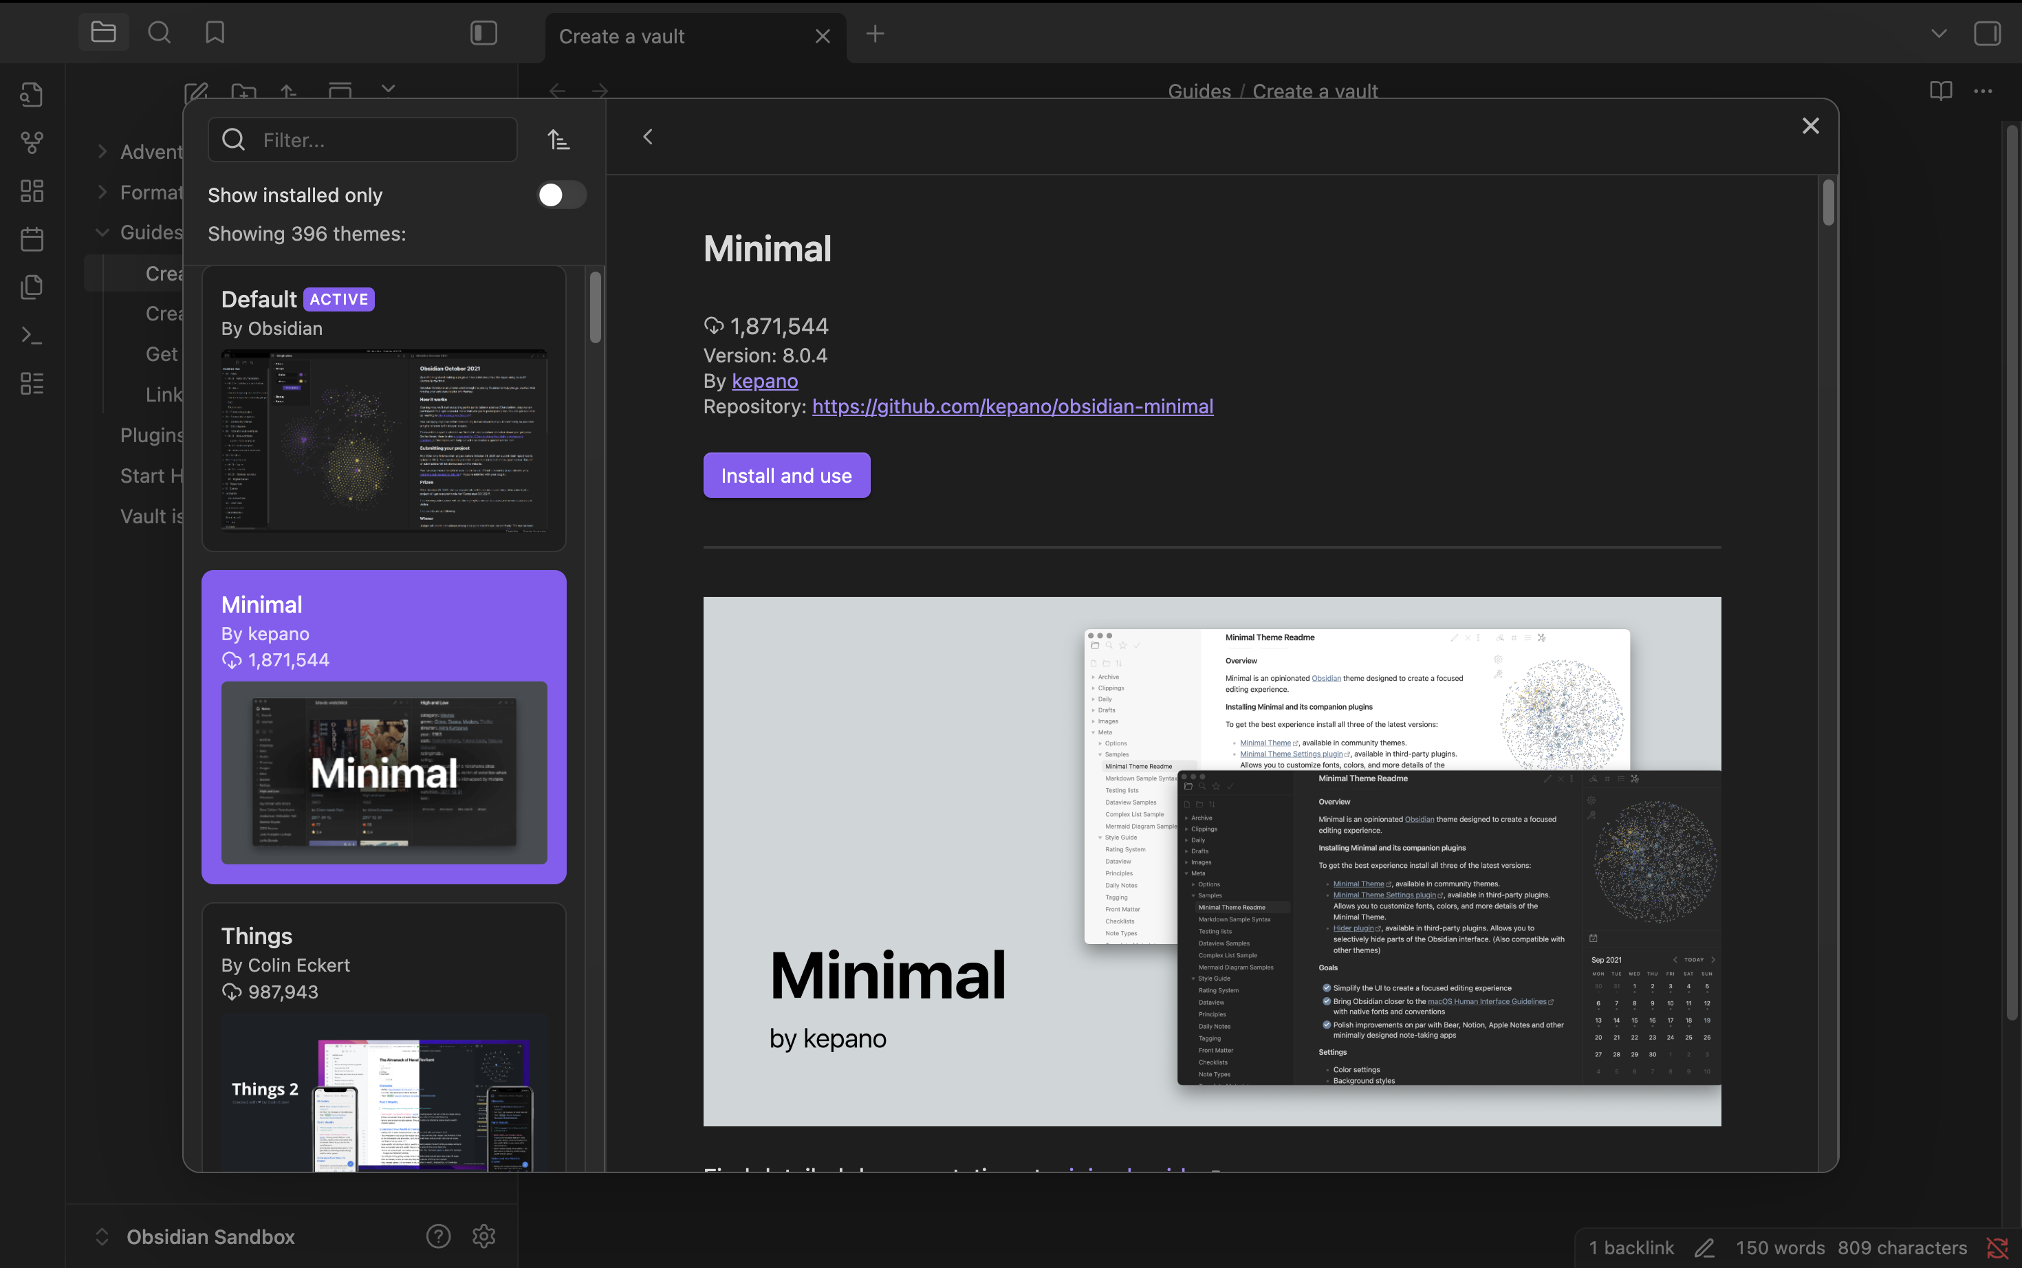Click the search icon in sidebar tabs
The image size is (2022, 1268).
pos(158,33)
